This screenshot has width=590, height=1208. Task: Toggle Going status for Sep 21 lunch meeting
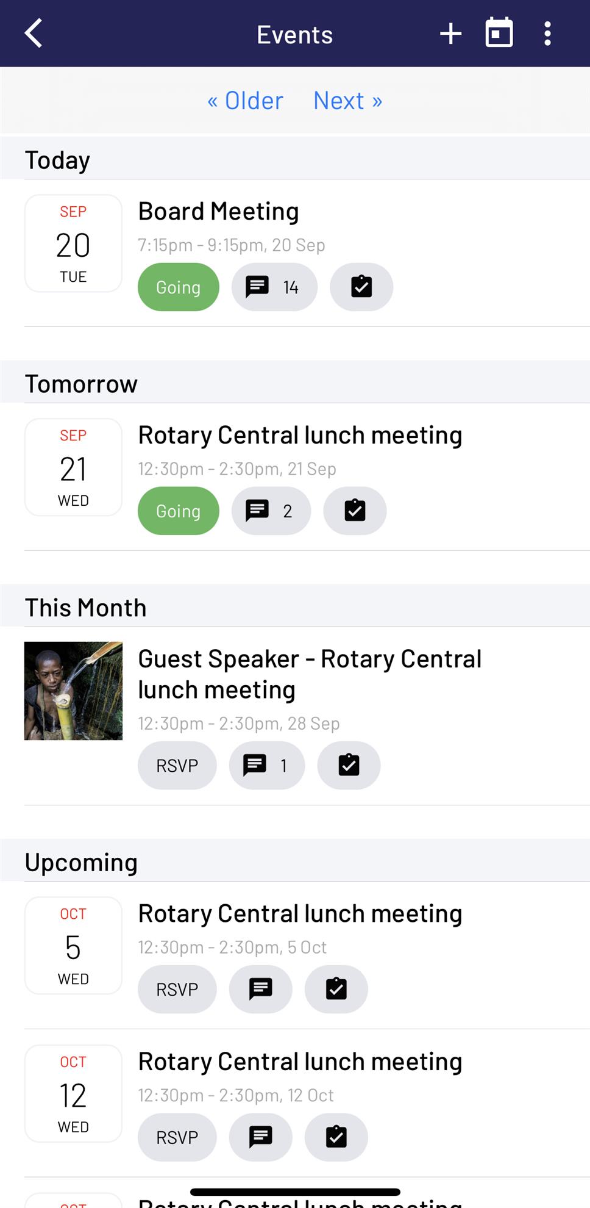178,511
